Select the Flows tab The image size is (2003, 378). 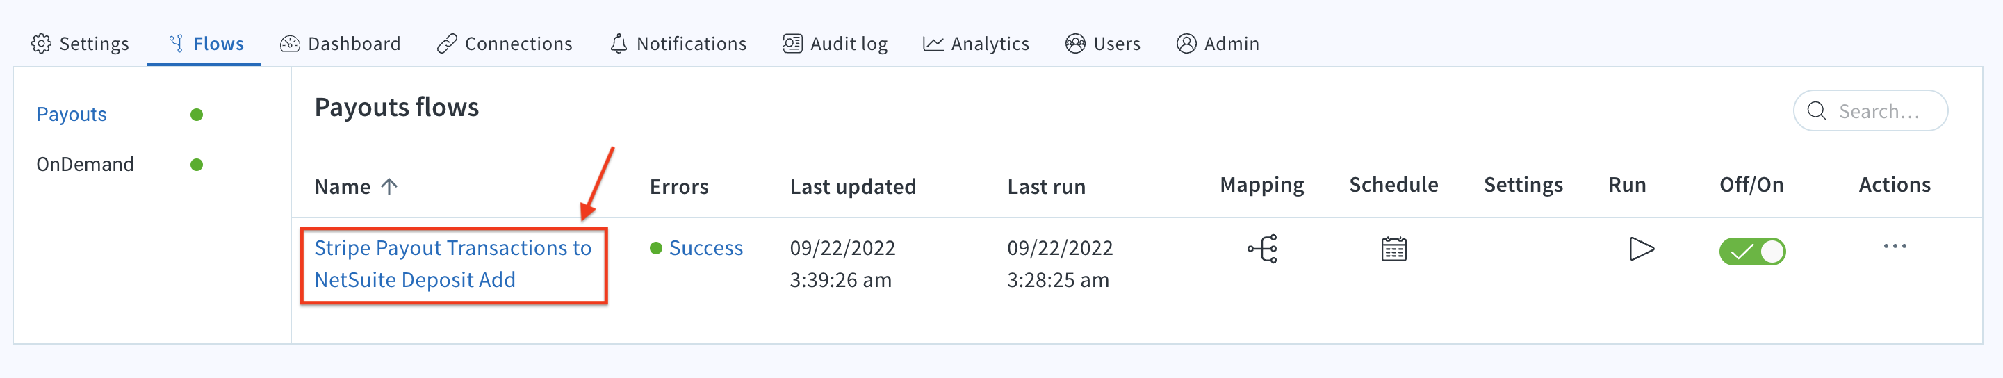[206, 44]
